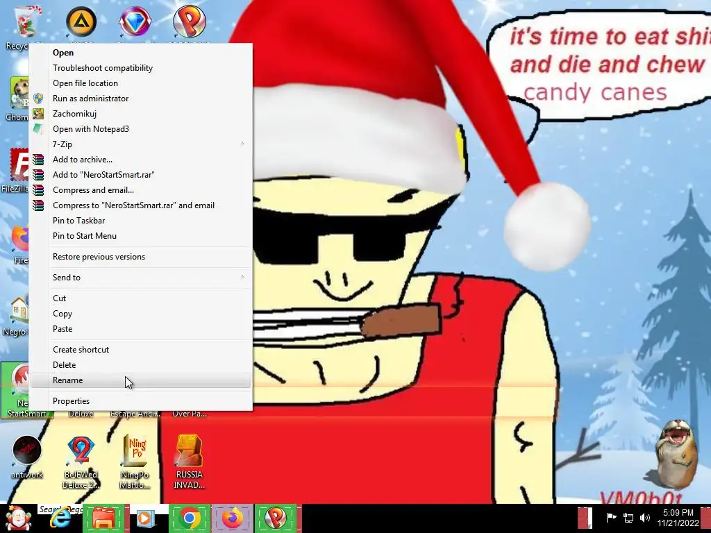Choose Troubleshoot compatibility
The width and height of the screenshot is (711, 533).
pyautogui.click(x=140, y=68)
